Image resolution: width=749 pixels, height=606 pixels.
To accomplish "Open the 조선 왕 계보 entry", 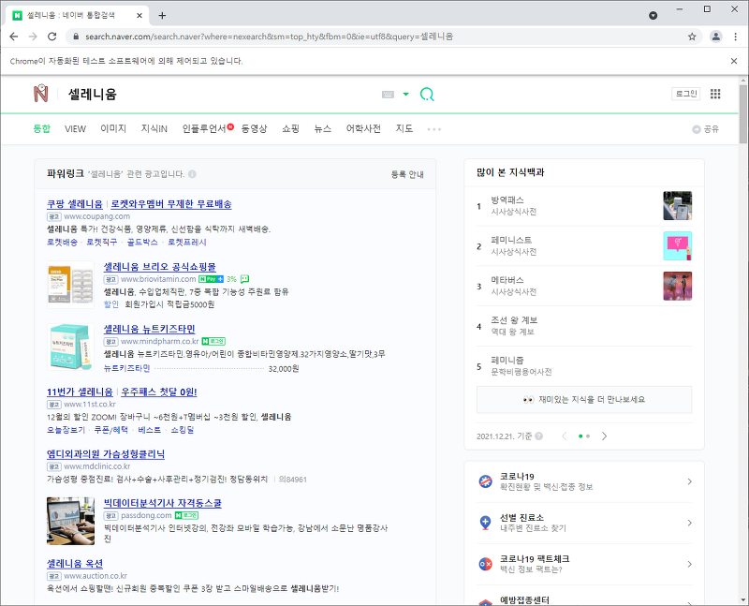I will [x=514, y=320].
